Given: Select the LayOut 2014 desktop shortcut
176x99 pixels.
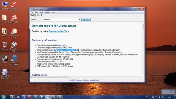Looking at the screenshot, I should (14, 19).
